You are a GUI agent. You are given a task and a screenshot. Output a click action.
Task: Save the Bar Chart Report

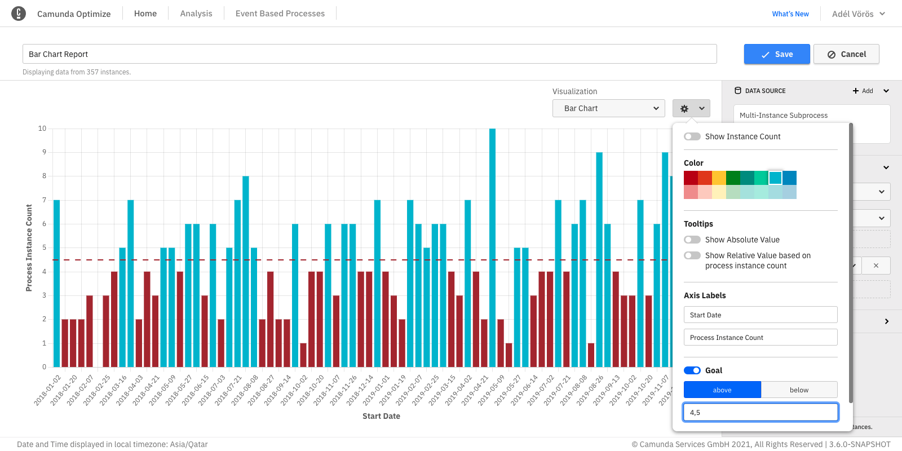pyautogui.click(x=777, y=54)
